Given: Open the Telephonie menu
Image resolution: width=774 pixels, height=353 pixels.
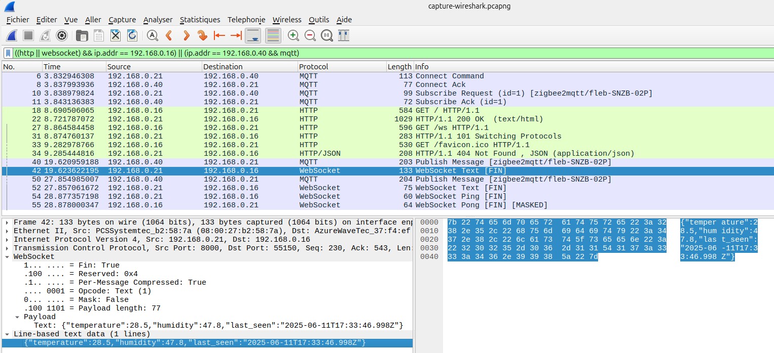Looking at the screenshot, I should pyautogui.click(x=246, y=20).
